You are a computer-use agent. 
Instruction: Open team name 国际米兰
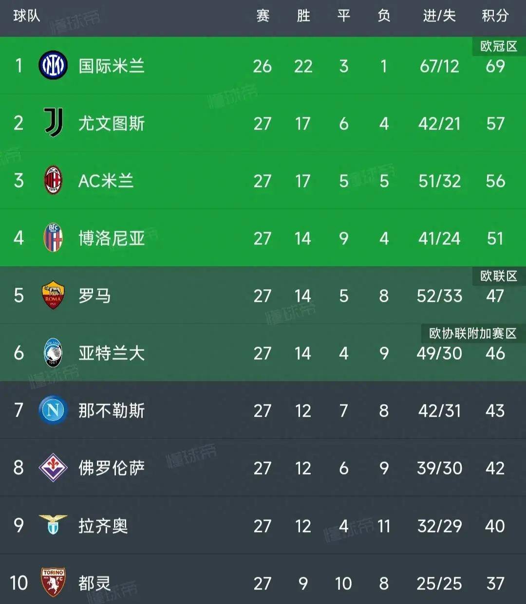point(112,66)
